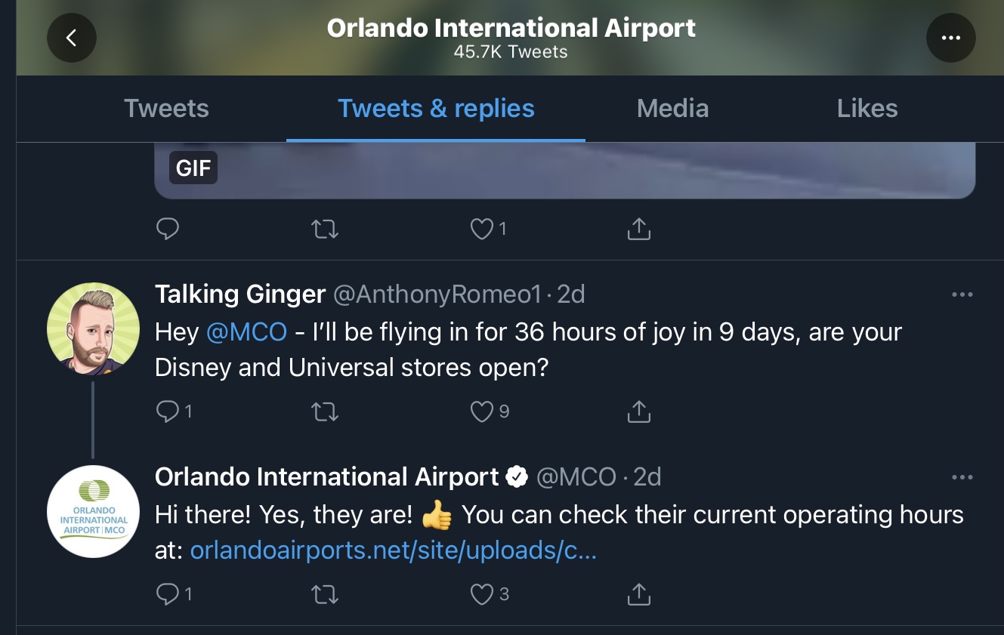The width and height of the screenshot is (1004, 635).
Task: Switch to the Tweets tab
Action: tap(166, 109)
